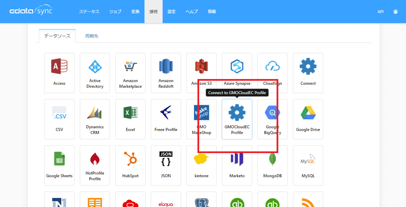Select the MySQL connector tile
The height and width of the screenshot is (207, 406).
pos(308,165)
